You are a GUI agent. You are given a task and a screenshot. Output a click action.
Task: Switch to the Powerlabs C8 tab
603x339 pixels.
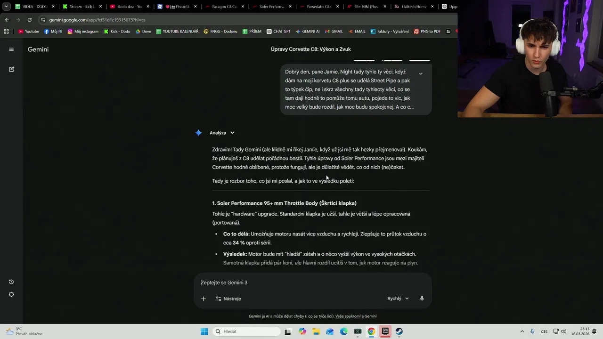point(319,7)
